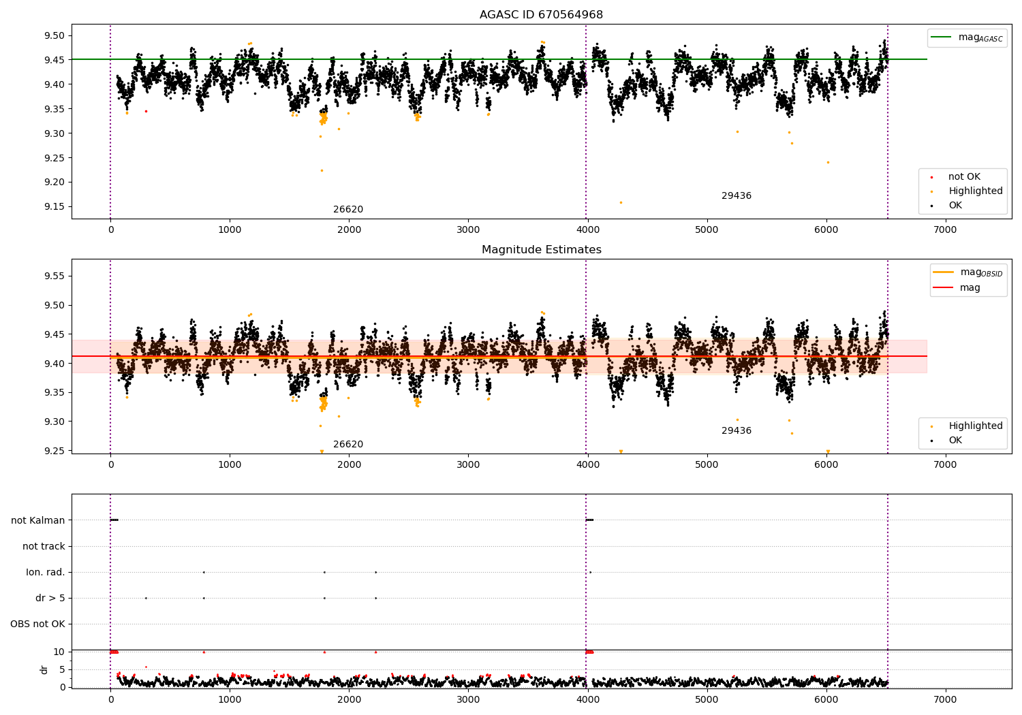This screenshot has height=715, width=1022.
Task: Click the '29436' annotation in middle panel
Action: point(737,431)
